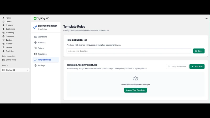Click the Template Rules page heading
This screenshot has width=210, height=118.
coord(74,27)
